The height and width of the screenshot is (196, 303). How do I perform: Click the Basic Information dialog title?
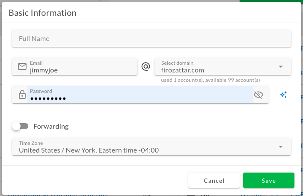42,13
